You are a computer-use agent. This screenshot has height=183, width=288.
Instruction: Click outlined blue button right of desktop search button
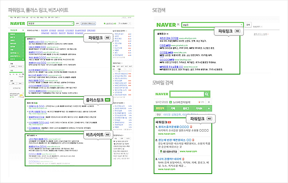pyautogui.click(x=88, y=23)
